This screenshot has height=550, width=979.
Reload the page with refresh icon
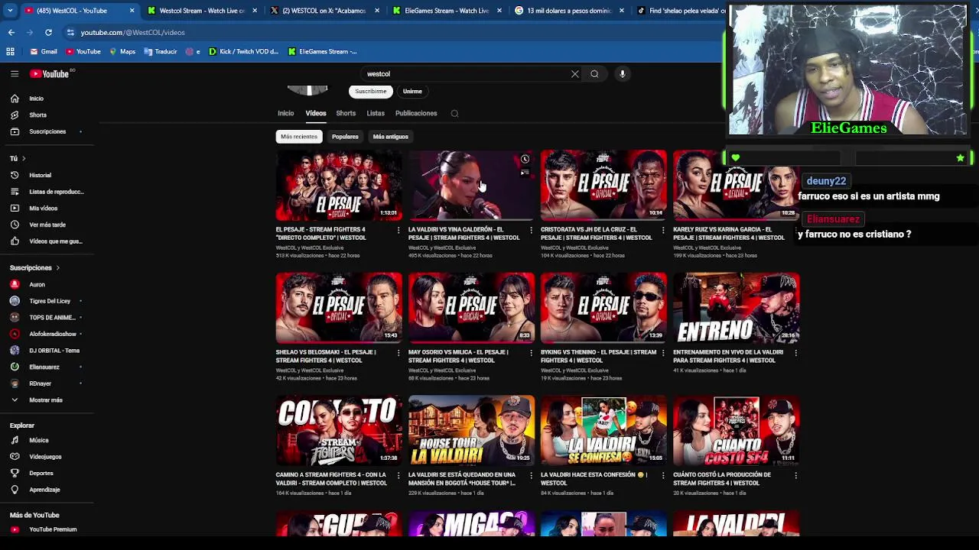(x=48, y=32)
